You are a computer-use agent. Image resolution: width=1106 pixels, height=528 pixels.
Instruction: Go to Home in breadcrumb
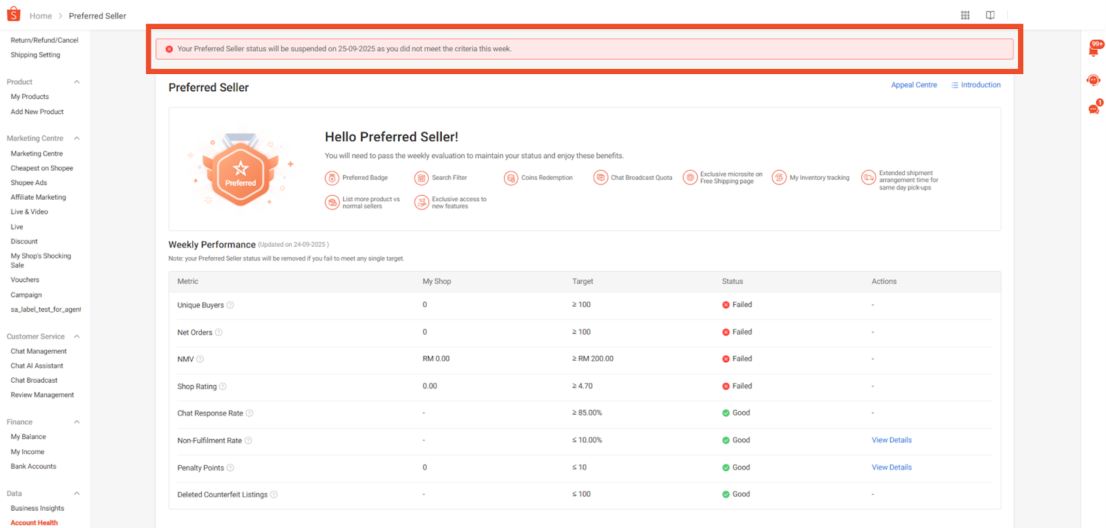tap(40, 16)
